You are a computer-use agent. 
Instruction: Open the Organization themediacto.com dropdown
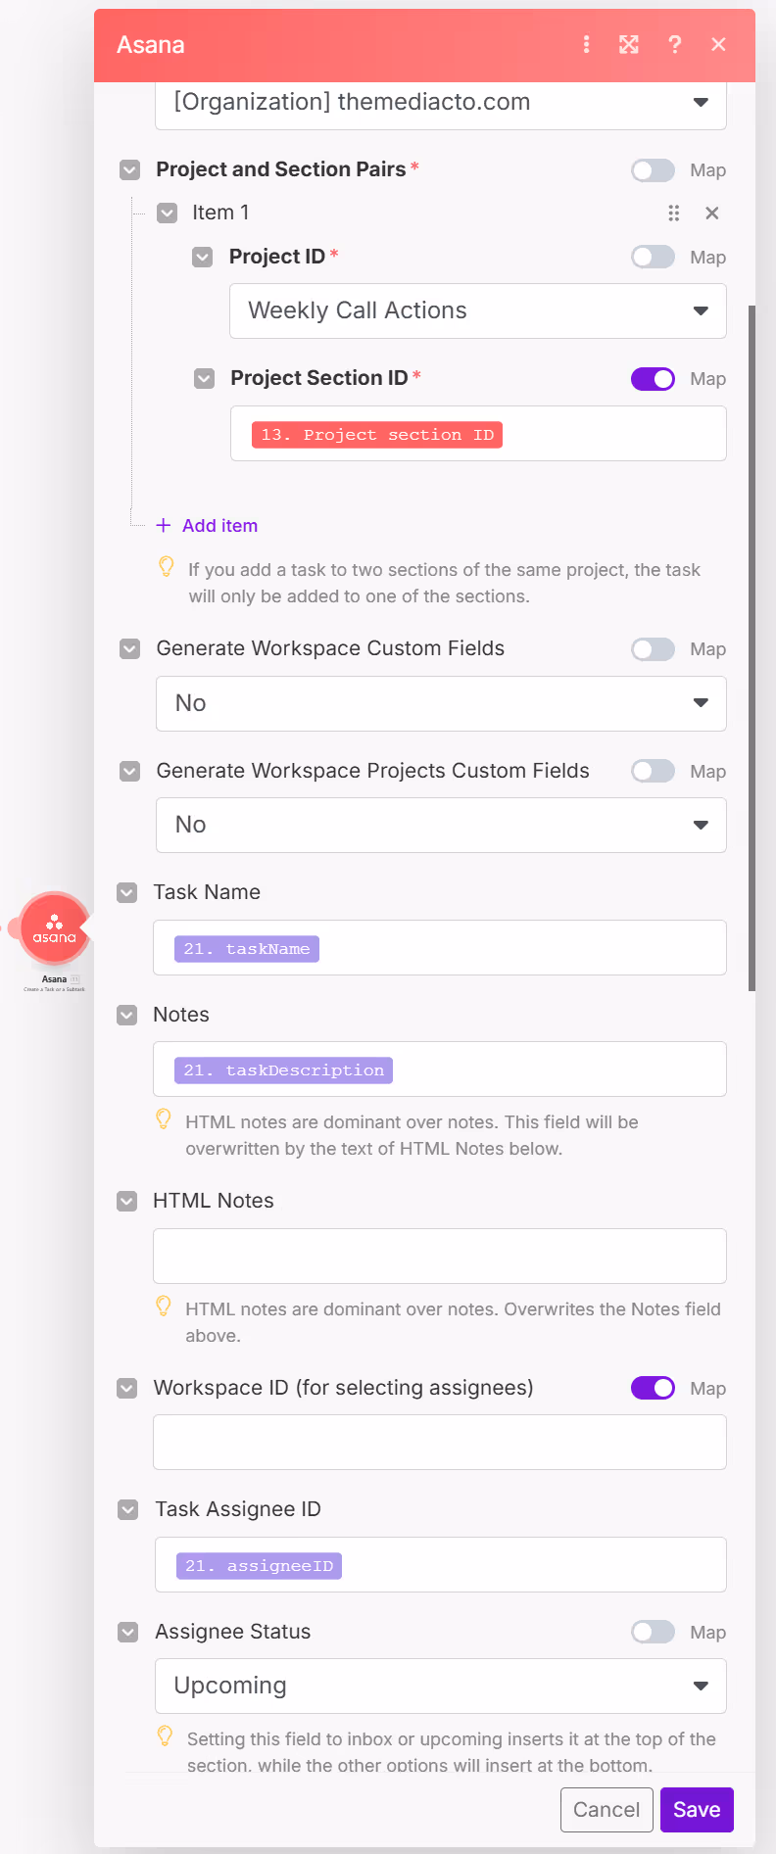(x=701, y=102)
